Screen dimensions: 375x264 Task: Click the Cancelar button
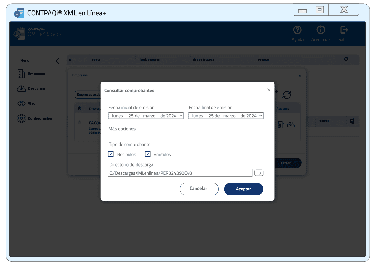click(x=199, y=189)
